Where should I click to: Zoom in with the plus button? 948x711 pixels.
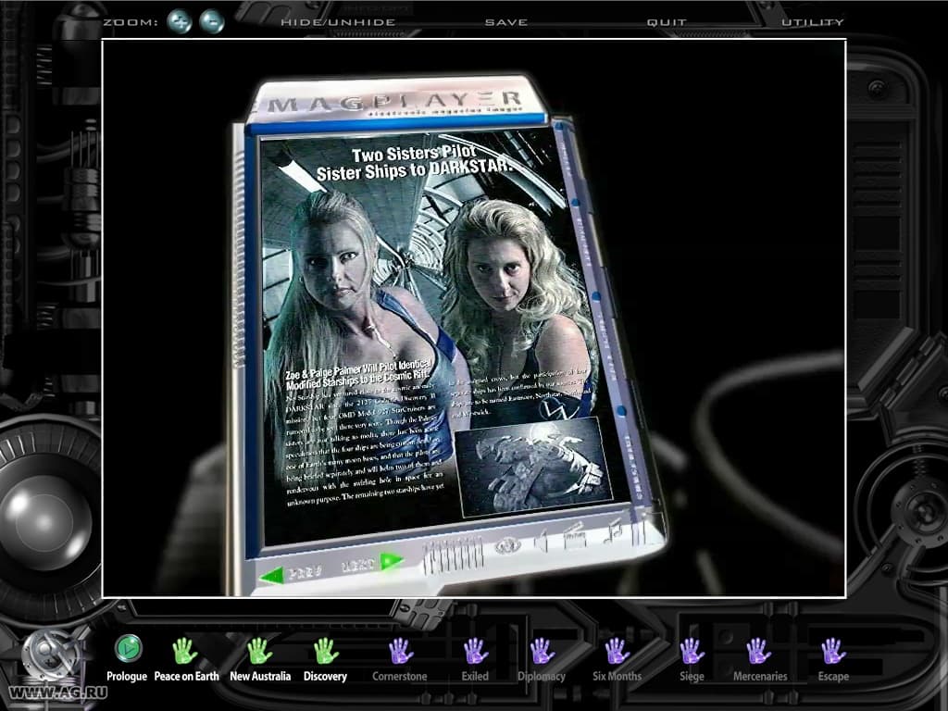coord(180,22)
